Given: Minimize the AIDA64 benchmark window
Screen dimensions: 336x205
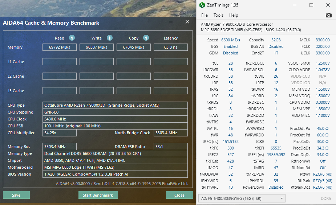Looking at the screenshot, I should pyautogui.click(x=171, y=22).
